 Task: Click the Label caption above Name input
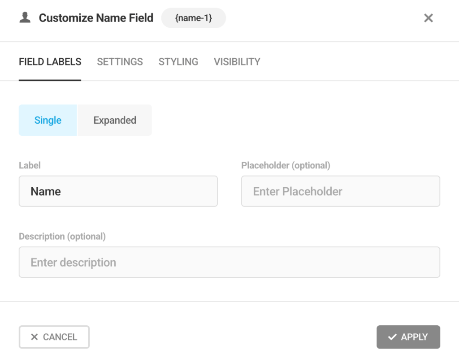[30, 165]
